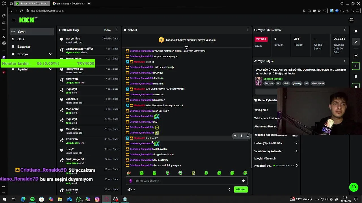Screen dimensions: 362x203
Task: Click the YAYINDA live status badge
Action: pyautogui.click(x=261, y=39)
